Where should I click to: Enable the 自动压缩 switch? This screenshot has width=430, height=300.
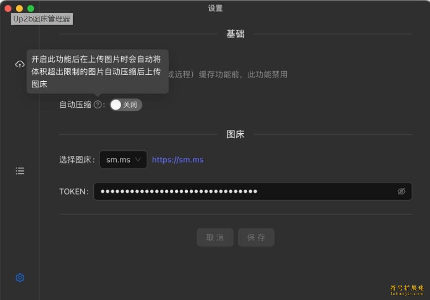[x=125, y=105]
